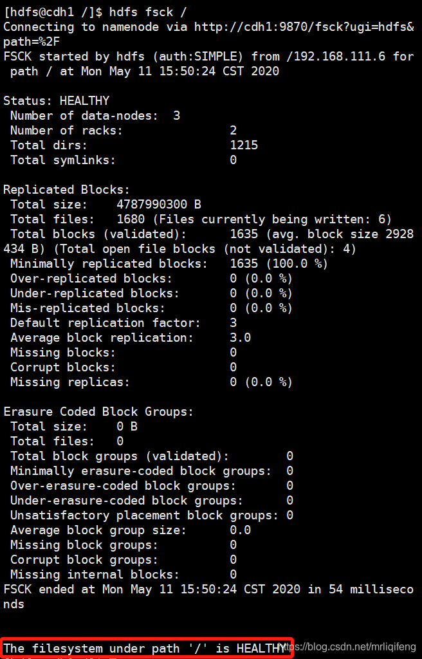Click the 'Replicated Blocks:' heading
Screen dimensions: 422x659
click(66, 190)
